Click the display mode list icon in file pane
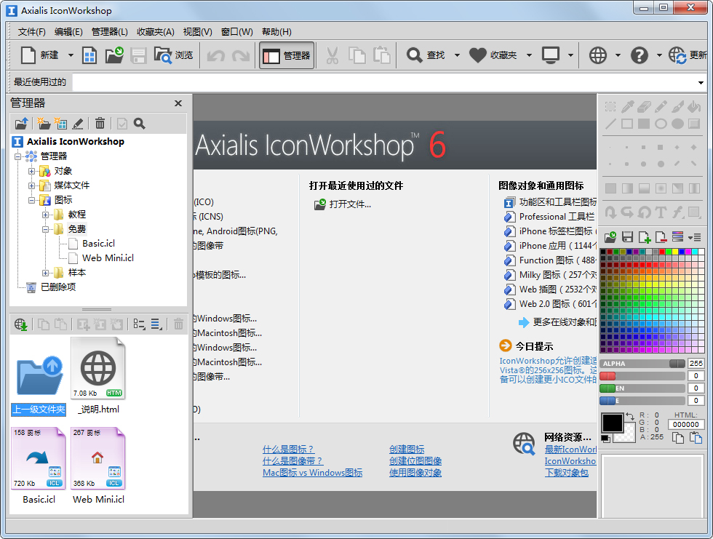Viewport: 713px width, 539px height. [139, 324]
